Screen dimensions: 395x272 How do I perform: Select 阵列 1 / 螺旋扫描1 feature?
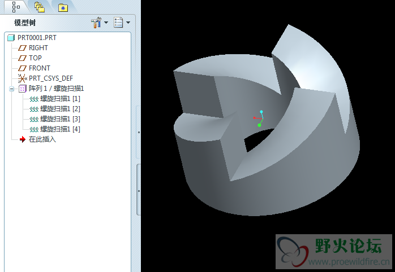56,89
